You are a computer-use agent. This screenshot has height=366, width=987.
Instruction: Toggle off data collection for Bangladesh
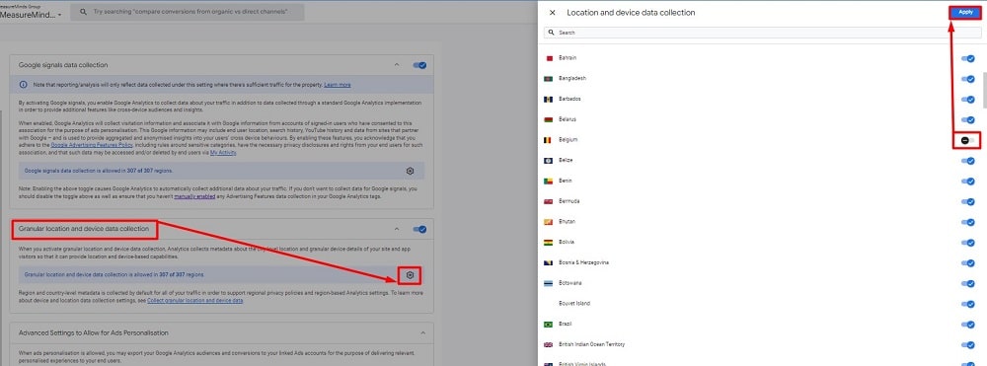(x=967, y=79)
